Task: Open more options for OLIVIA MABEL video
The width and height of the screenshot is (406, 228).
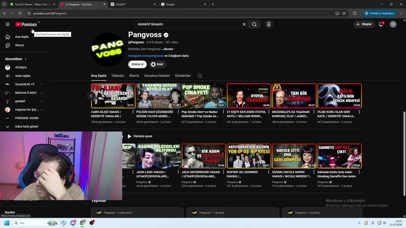Action: tap(178, 112)
